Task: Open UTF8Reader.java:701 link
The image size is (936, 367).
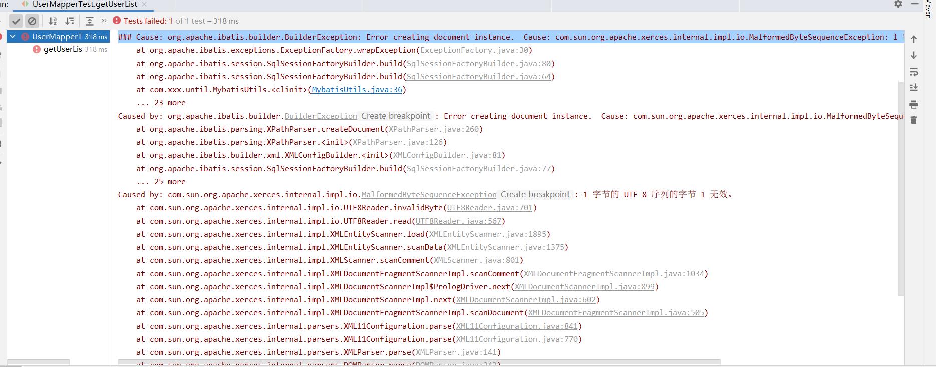Action: pyautogui.click(x=490, y=208)
